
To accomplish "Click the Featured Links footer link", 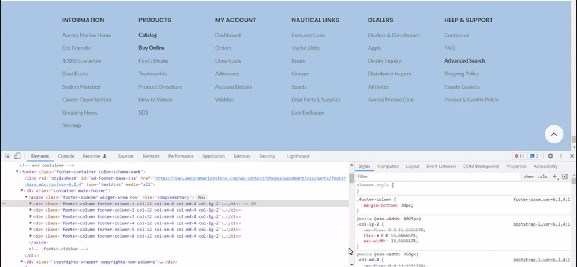I will click(x=308, y=35).
